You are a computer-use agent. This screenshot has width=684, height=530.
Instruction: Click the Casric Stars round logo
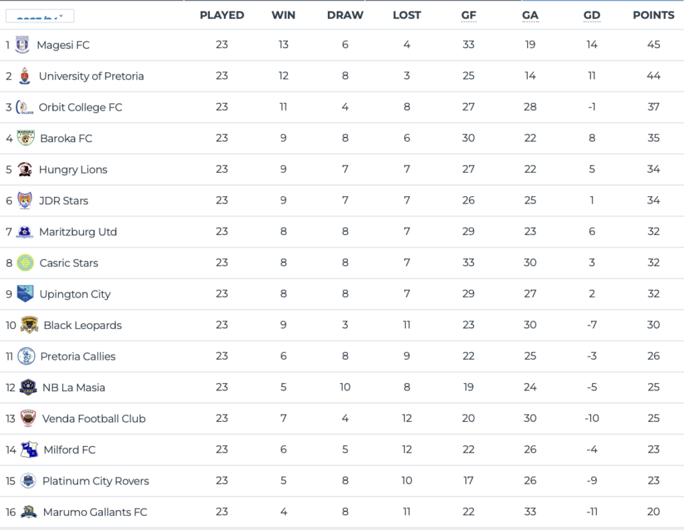pos(25,263)
